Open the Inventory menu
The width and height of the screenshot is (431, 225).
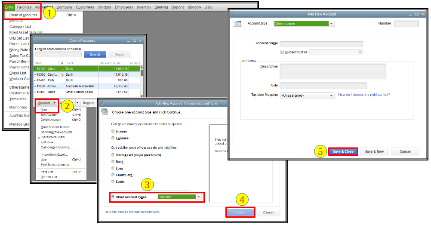(x=144, y=7)
